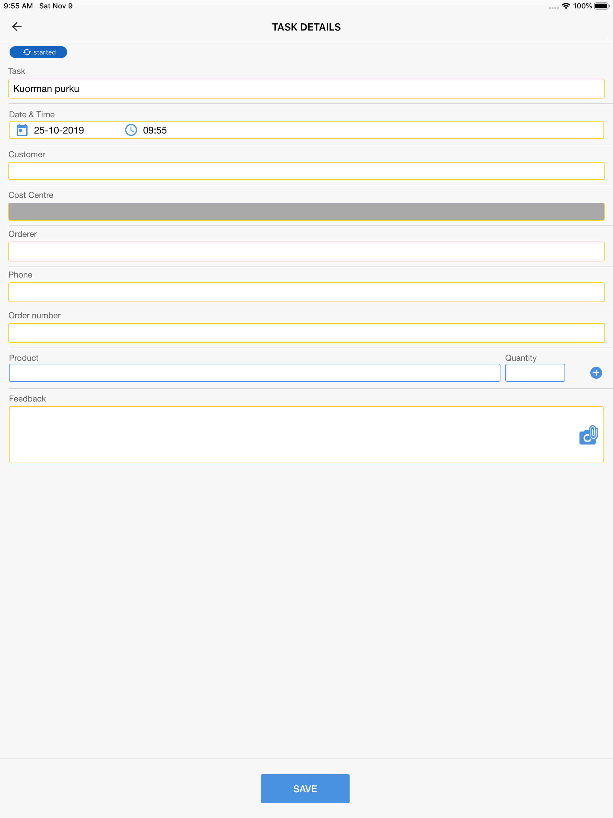Add product with the plus icon

click(x=596, y=373)
